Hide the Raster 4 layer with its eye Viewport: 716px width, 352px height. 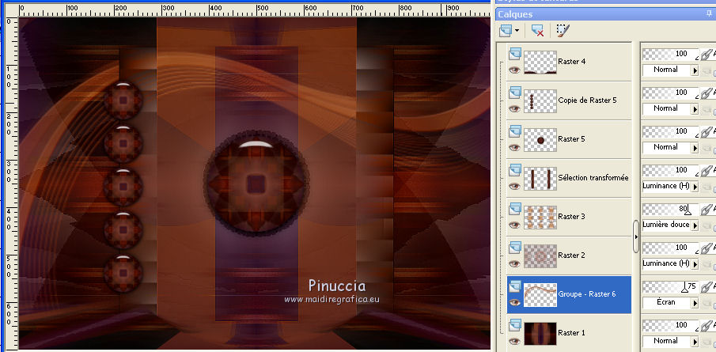[514, 70]
